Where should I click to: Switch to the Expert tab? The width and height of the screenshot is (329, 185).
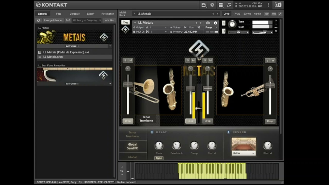click(90, 14)
